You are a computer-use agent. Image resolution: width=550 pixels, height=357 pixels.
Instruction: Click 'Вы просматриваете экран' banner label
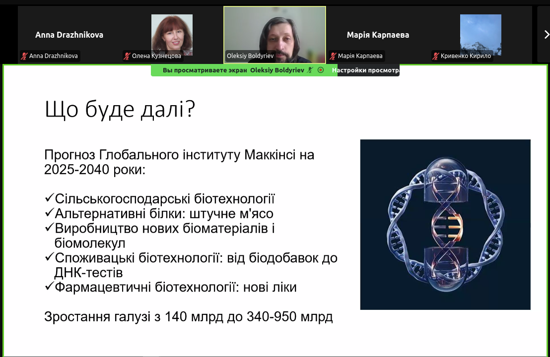point(205,70)
